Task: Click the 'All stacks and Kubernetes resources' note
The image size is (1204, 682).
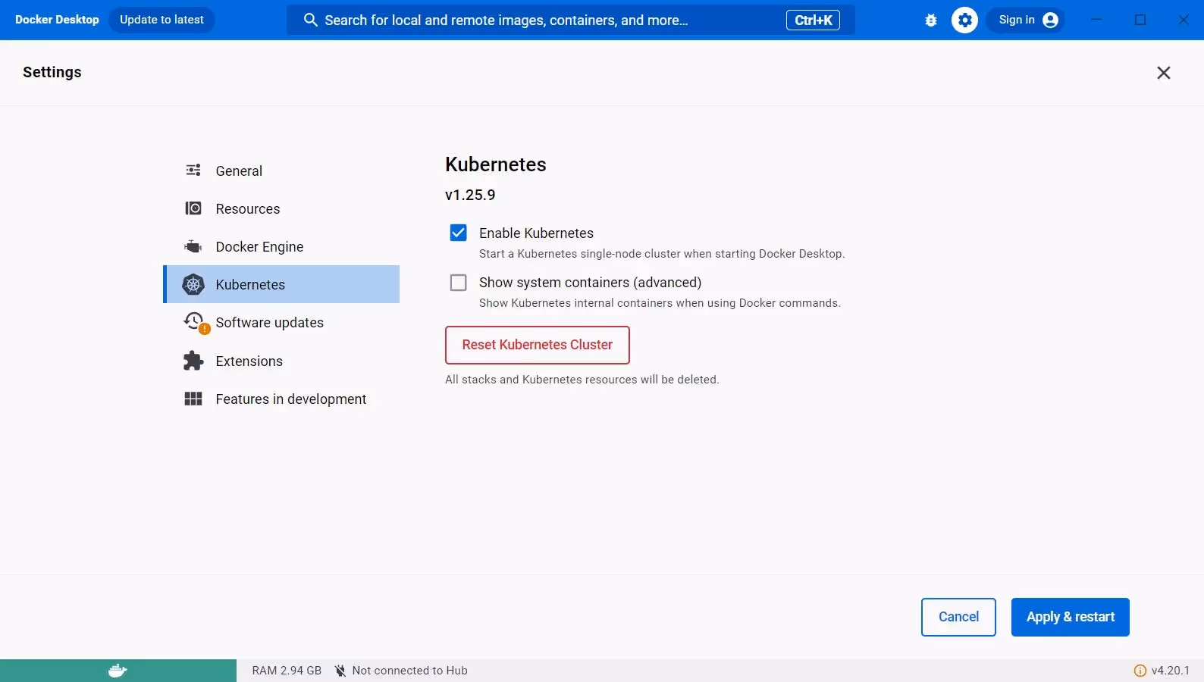Action: [582, 380]
